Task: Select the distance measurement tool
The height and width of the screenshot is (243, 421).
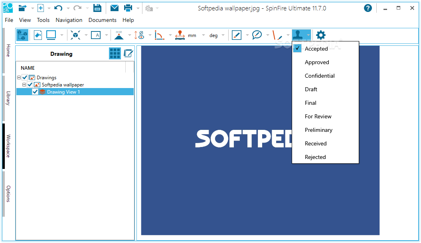Action: click(x=139, y=35)
